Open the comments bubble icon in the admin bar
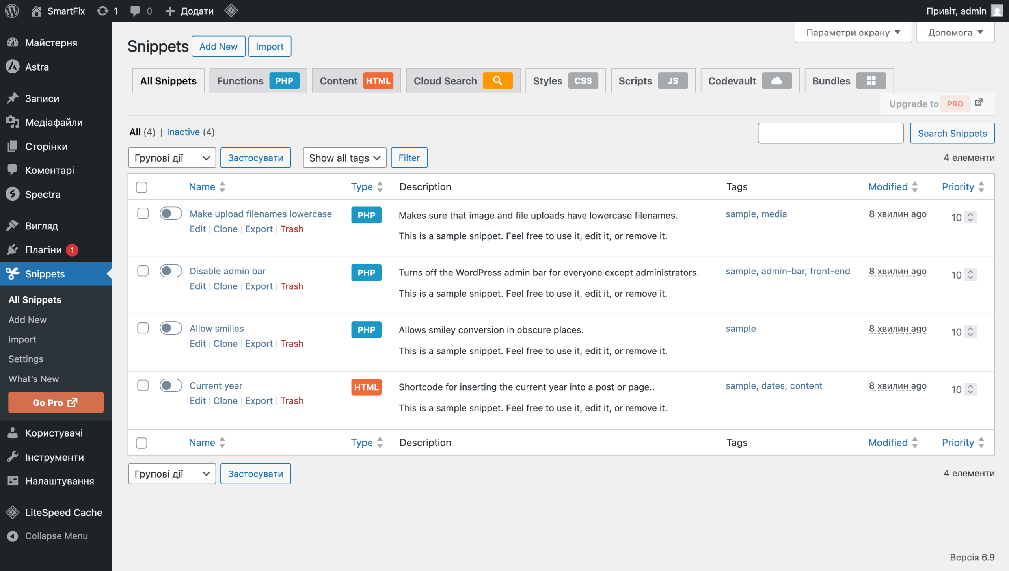The height and width of the screenshot is (571, 1009). pyautogui.click(x=135, y=11)
